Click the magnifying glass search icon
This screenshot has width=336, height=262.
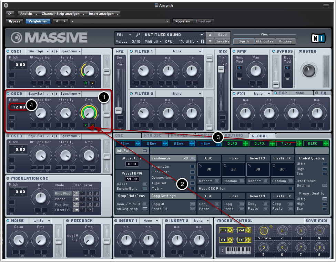pos(138,35)
